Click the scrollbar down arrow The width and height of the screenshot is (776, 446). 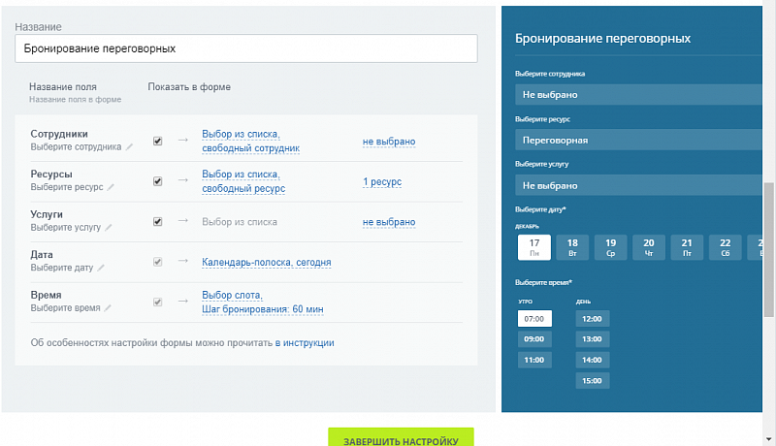768,439
